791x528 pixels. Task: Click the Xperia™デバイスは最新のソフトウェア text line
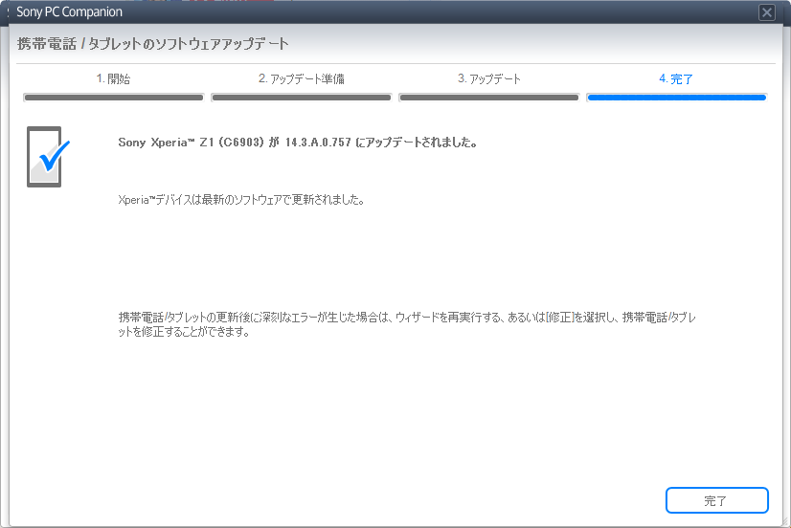point(241,200)
